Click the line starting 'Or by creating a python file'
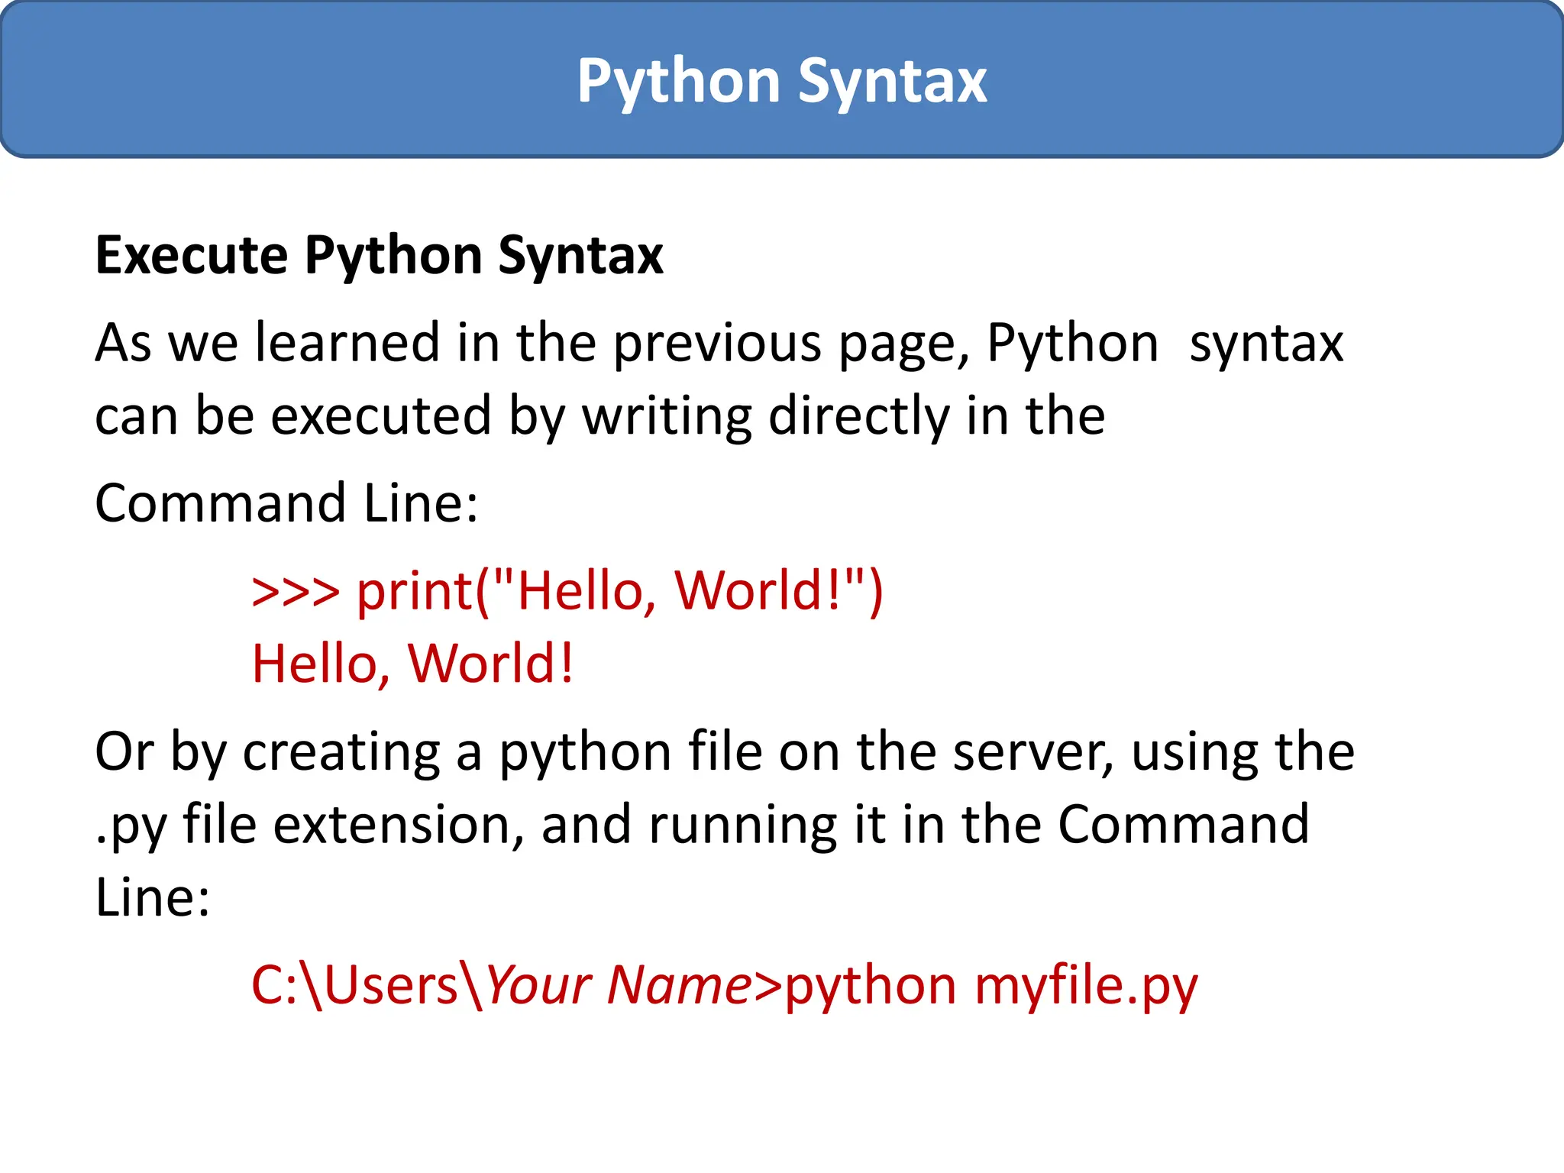The width and height of the screenshot is (1564, 1173). (x=725, y=753)
